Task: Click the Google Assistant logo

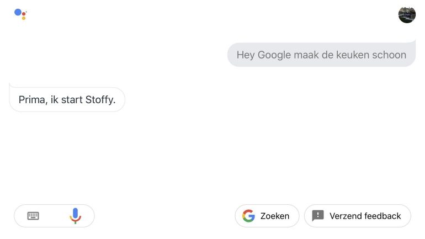Action: tap(20, 14)
